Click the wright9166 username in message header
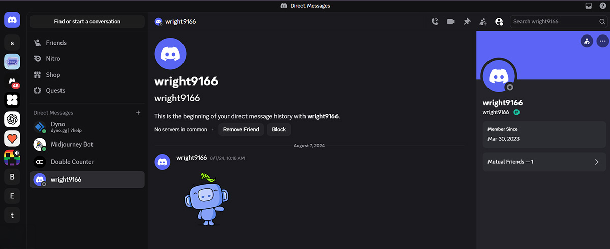 [x=192, y=158]
